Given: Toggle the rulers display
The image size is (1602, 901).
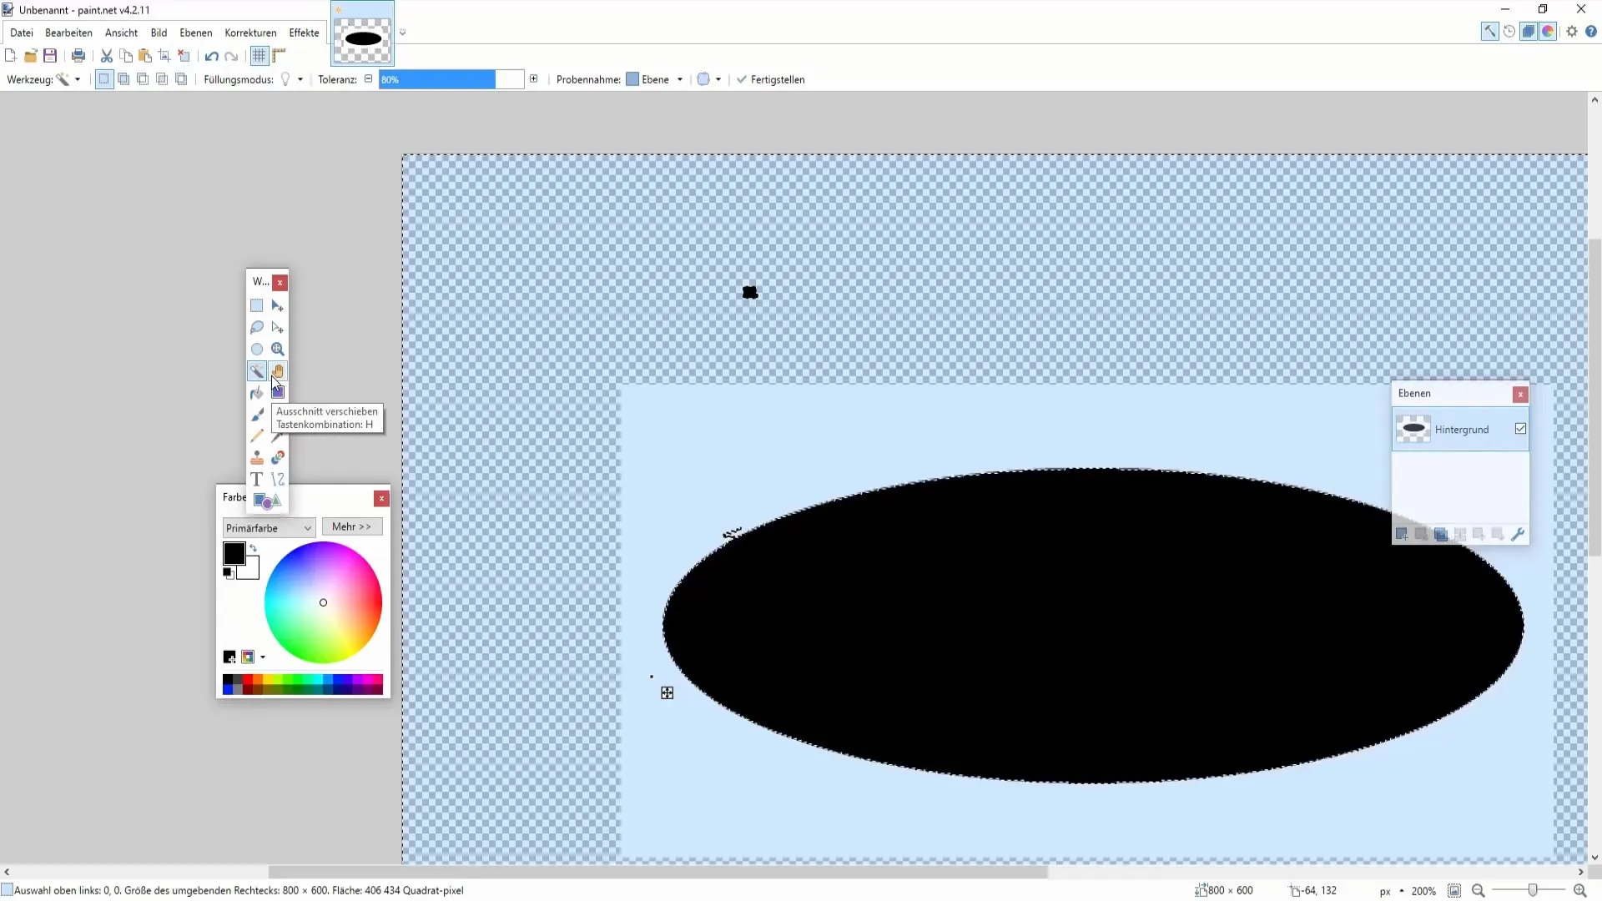Looking at the screenshot, I should tap(279, 56).
